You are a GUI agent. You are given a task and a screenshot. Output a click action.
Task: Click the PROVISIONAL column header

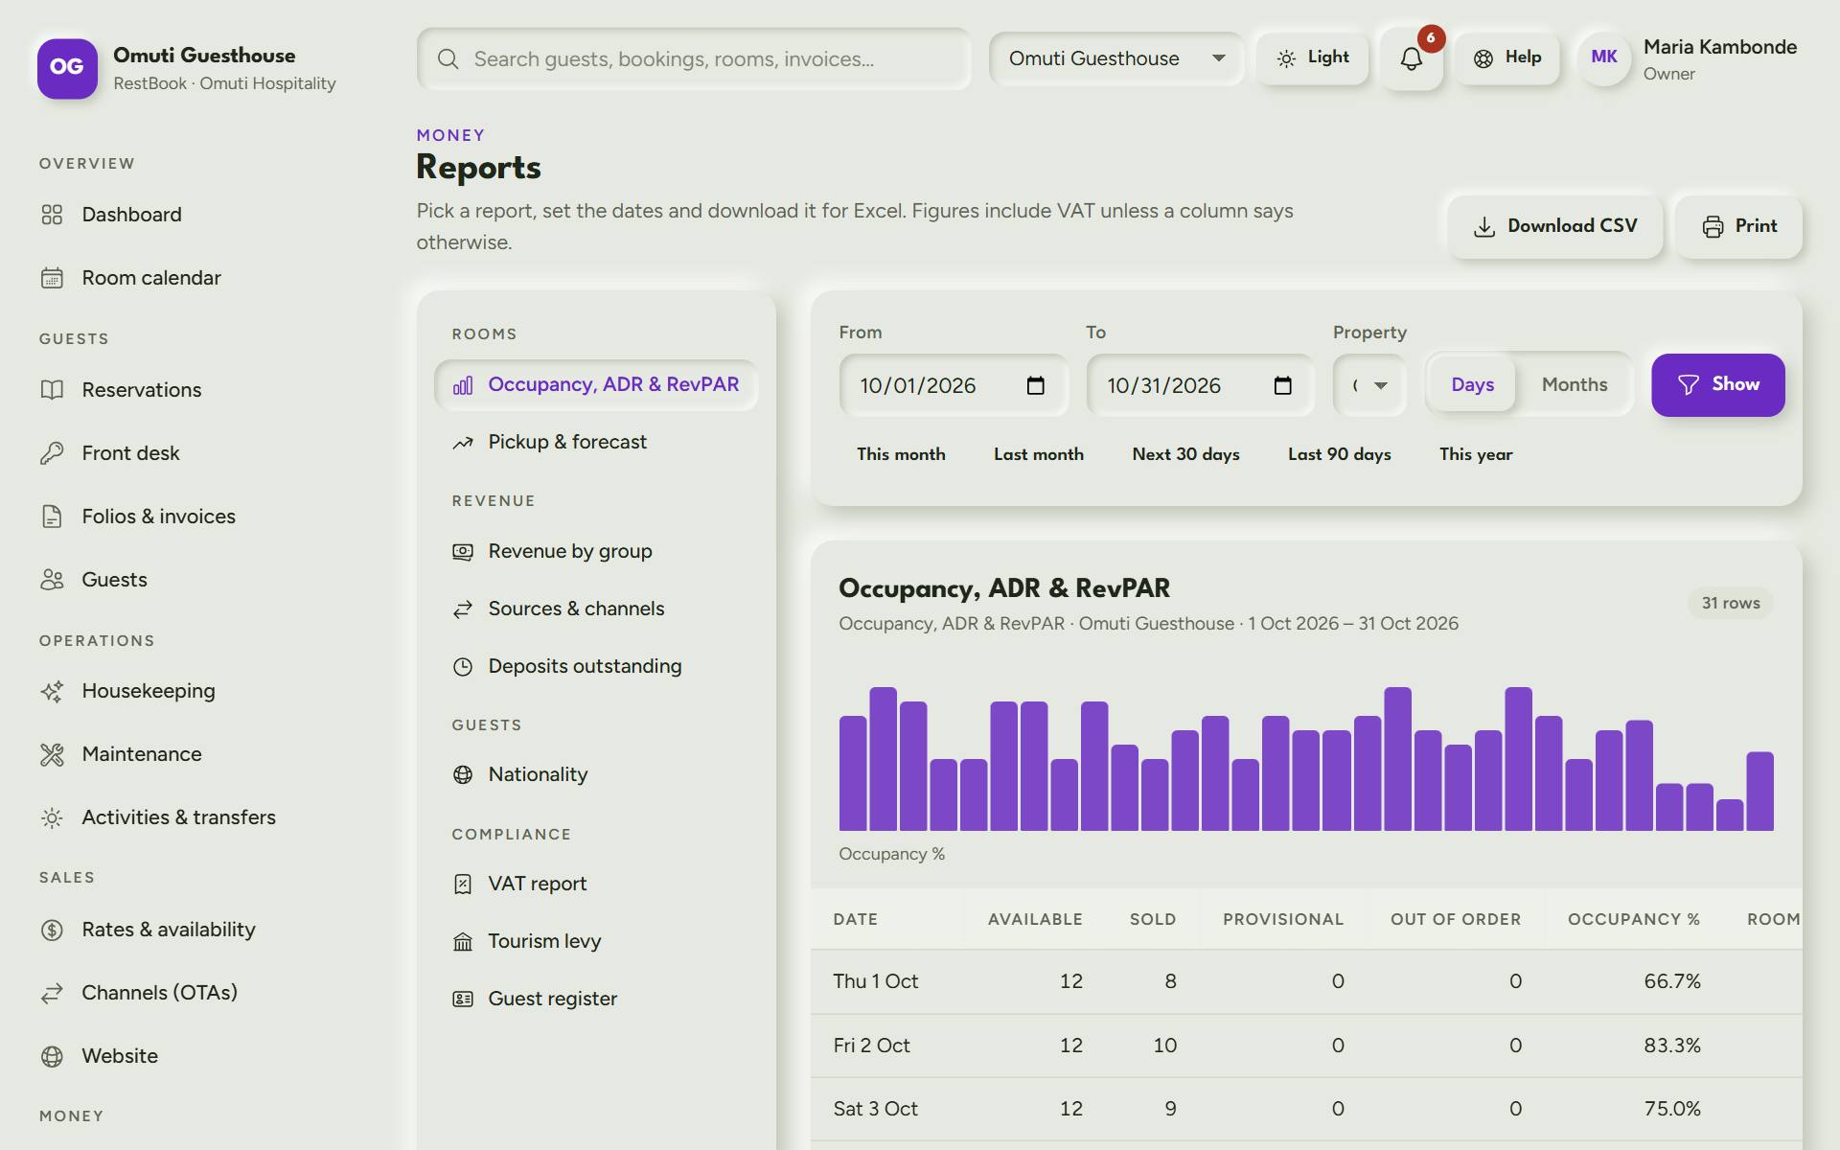click(x=1283, y=919)
